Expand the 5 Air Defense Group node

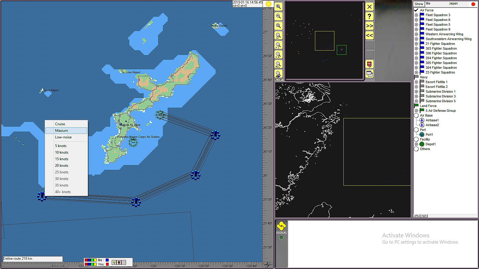click(416, 111)
